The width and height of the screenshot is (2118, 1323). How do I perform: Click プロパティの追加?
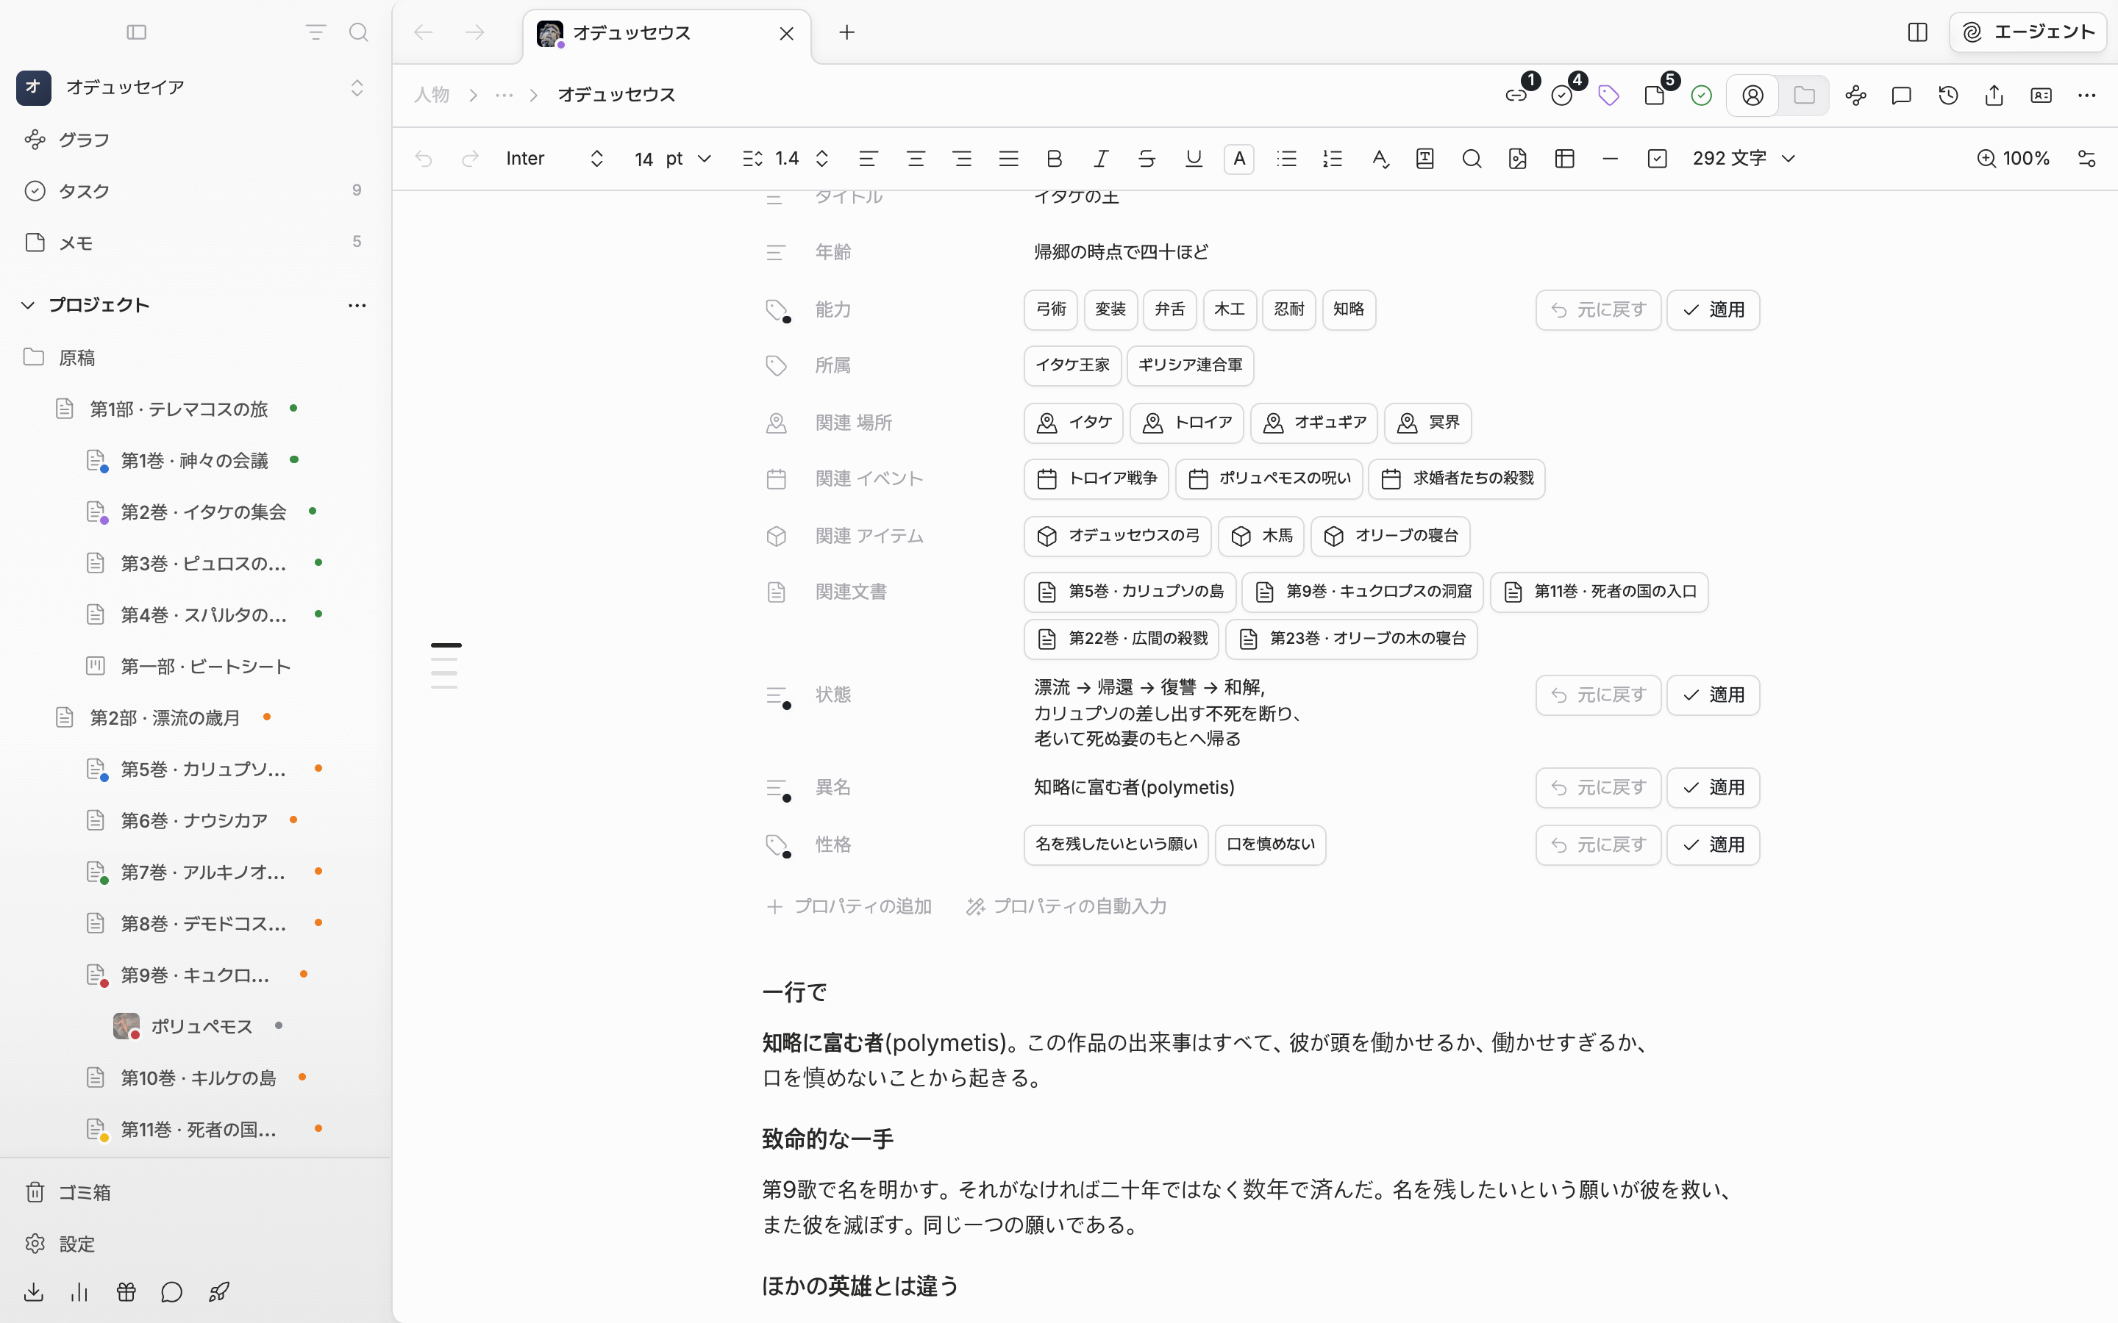pyautogui.click(x=849, y=906)
